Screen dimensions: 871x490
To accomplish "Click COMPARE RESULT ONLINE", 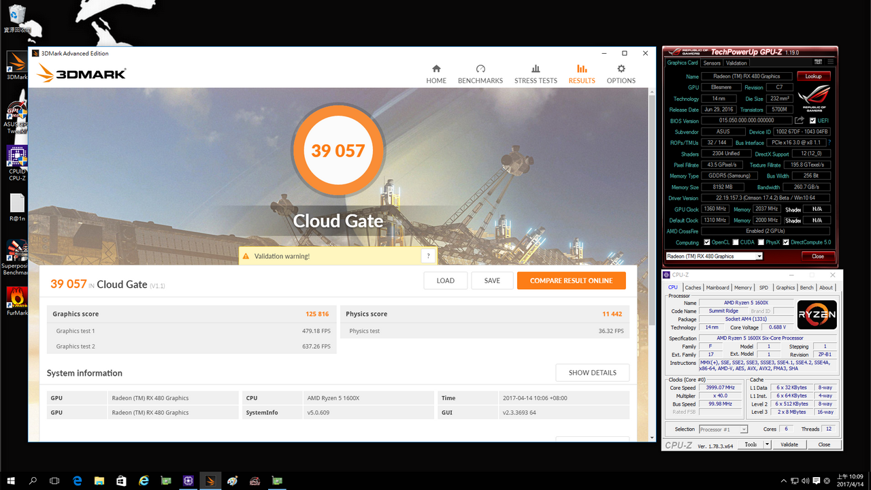I will coord(572,280).
